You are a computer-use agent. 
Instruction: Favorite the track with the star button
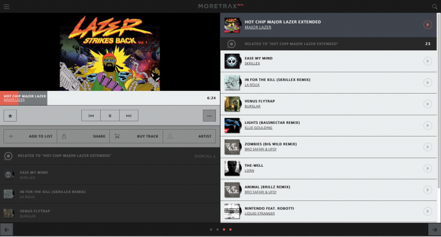coord(10,115)
